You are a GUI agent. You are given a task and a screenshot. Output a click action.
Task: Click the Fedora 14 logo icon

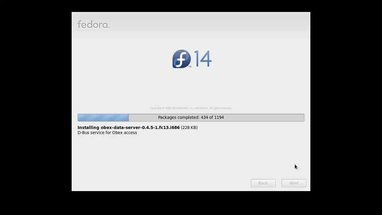(192, 59)
